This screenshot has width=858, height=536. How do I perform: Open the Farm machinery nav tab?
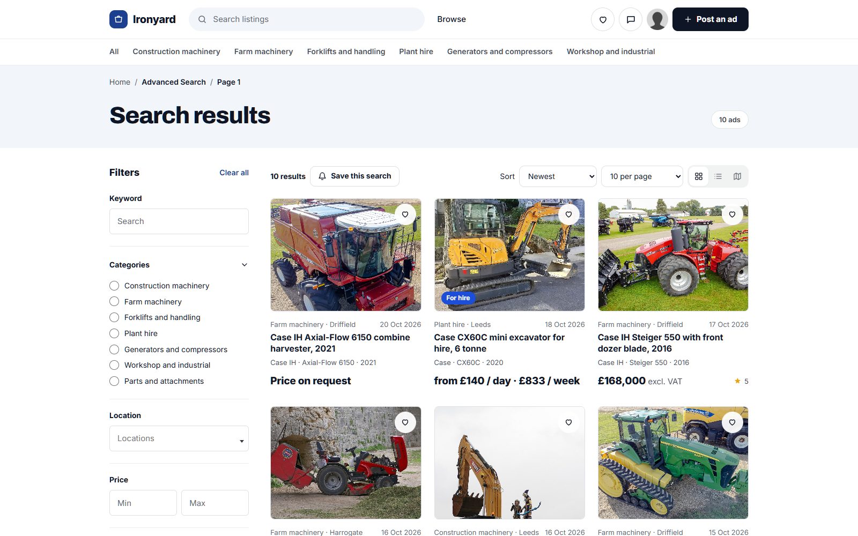coord(263,51)
